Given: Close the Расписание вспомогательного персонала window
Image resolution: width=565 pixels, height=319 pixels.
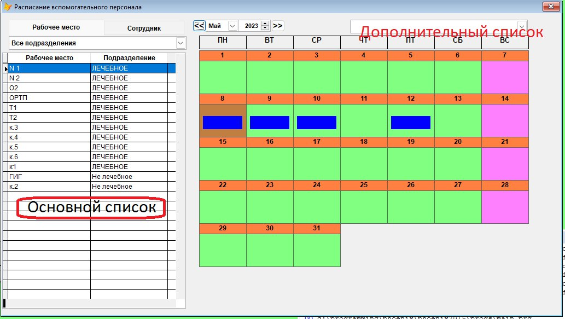Looking at the screenshot, I should click(x=549, y=7).
